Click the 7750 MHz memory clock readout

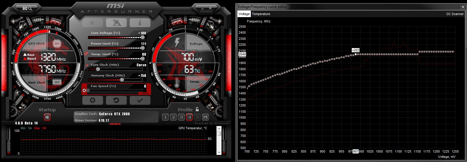click(x=53, y=69)
